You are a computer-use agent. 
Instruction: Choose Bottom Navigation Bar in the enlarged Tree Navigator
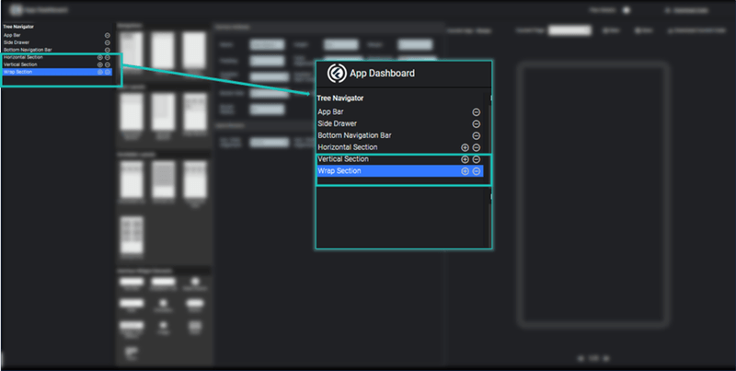click(354, 135)
